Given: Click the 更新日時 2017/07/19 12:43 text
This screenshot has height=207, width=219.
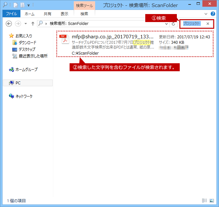Looking at the screenshot, I should click(185, 37).
